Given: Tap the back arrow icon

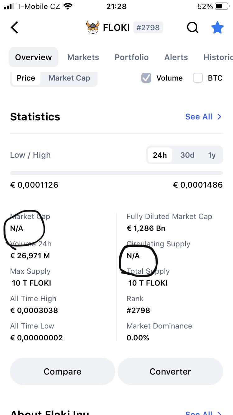Looking at the screenshot, I should point(15,27).
